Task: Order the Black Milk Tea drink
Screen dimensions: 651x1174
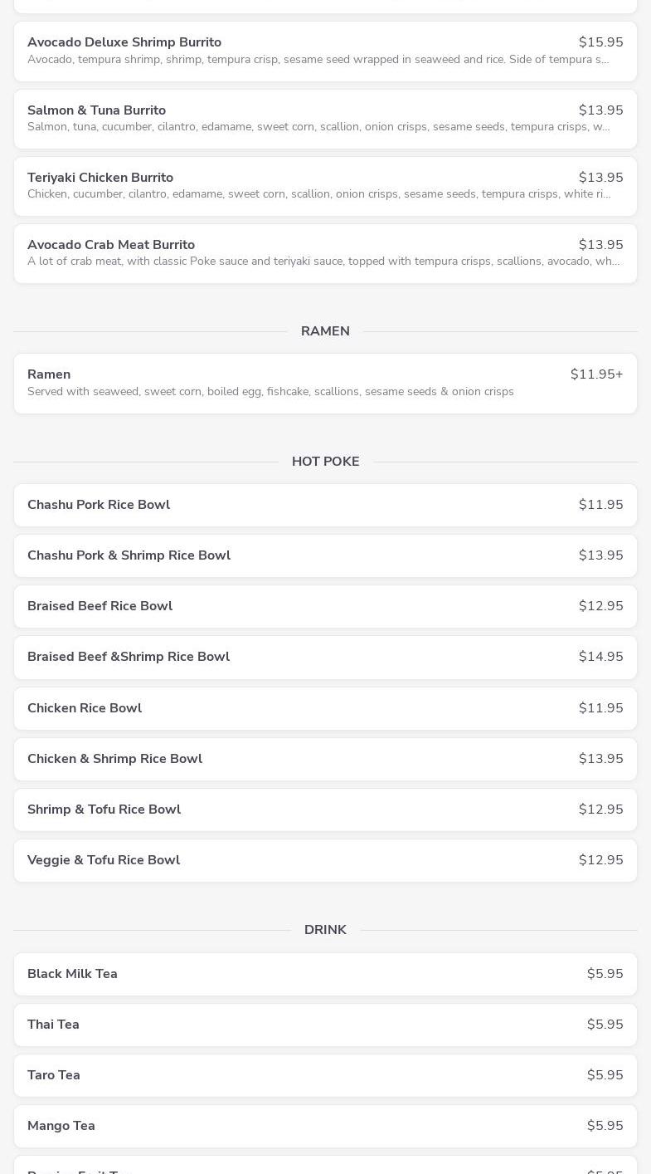Action: 325,974
